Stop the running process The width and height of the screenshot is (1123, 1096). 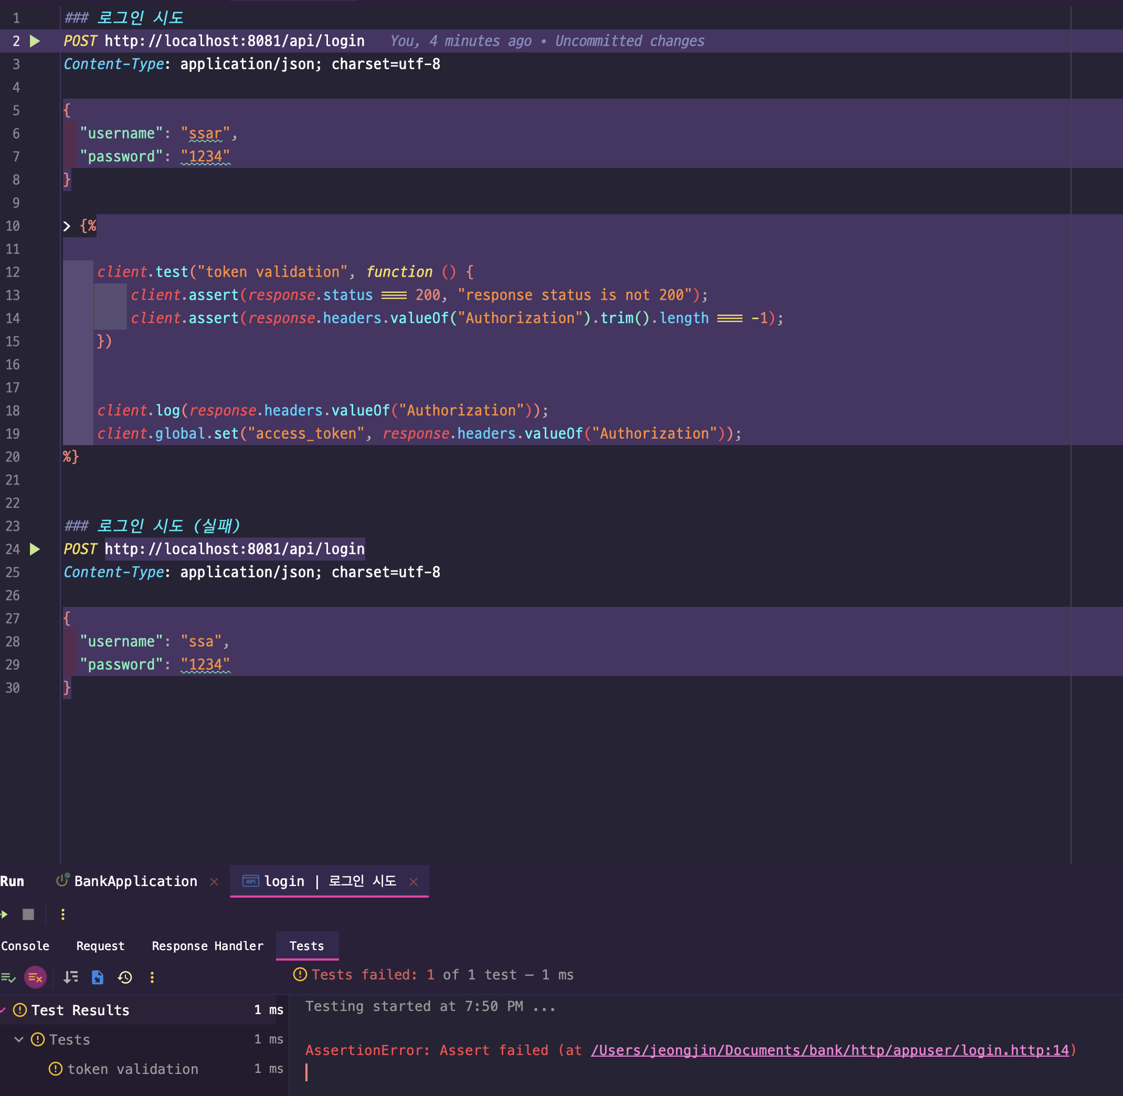[x=28, y=914]
